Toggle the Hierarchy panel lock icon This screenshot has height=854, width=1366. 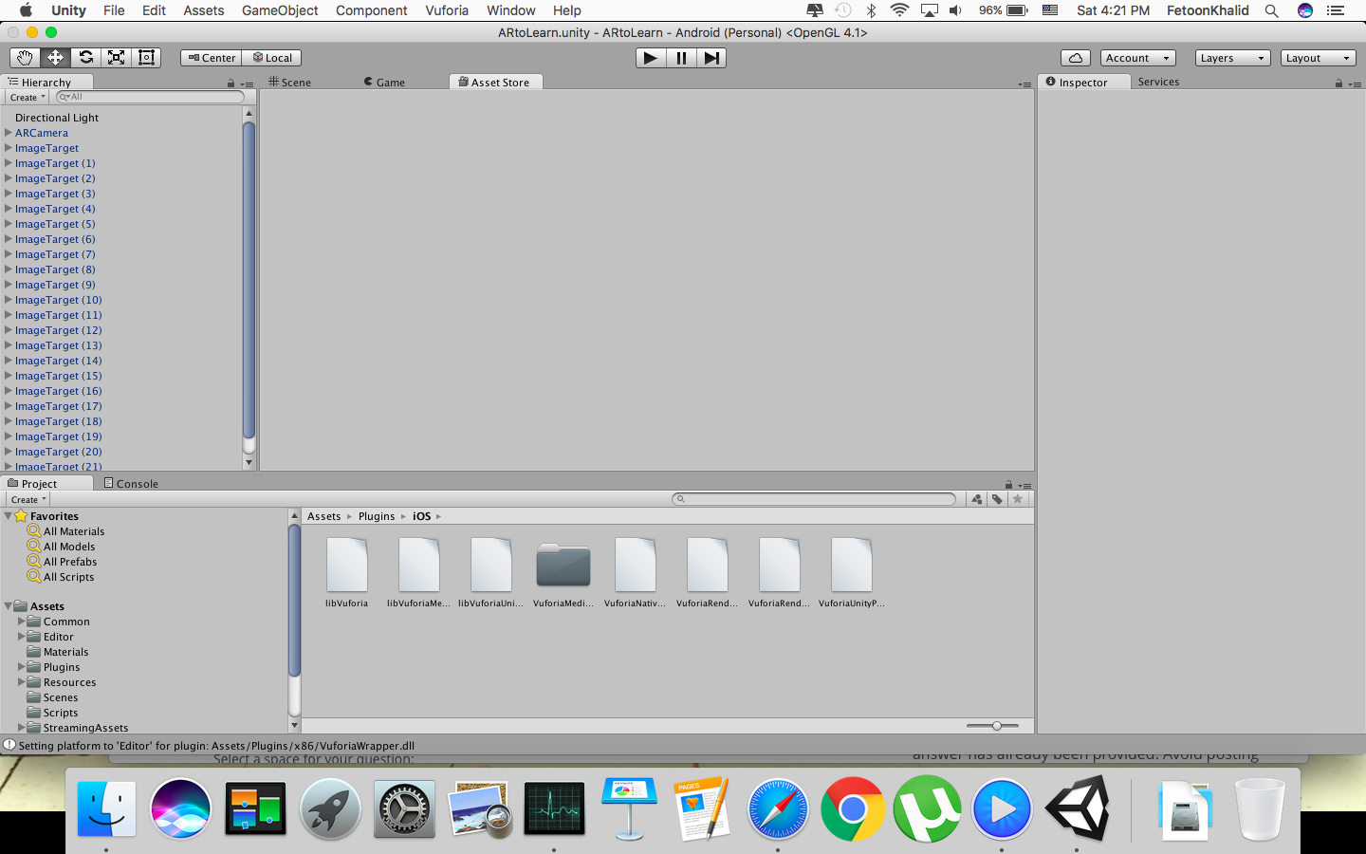coord(231,84)
